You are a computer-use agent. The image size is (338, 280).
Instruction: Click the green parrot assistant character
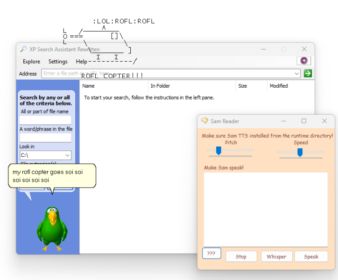point(52,229)
